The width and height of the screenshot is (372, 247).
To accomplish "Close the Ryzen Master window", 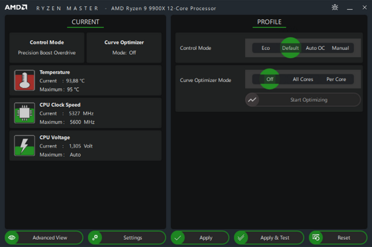I will [365, 7].
